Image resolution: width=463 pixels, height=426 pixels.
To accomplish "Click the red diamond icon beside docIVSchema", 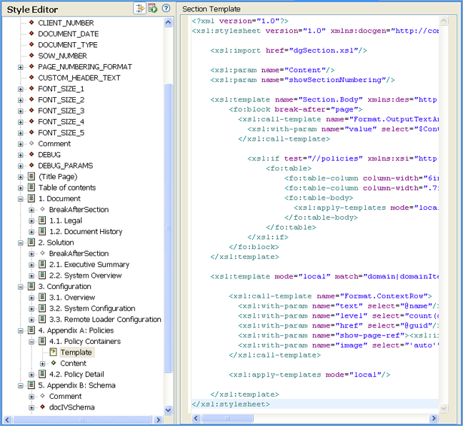I will pos(43,407).
